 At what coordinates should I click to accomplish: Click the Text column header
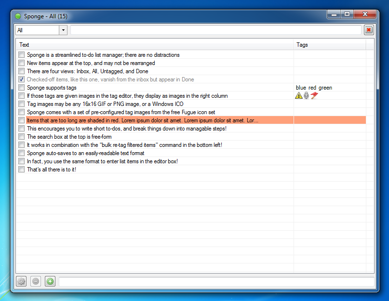click(x=154, y=45)
